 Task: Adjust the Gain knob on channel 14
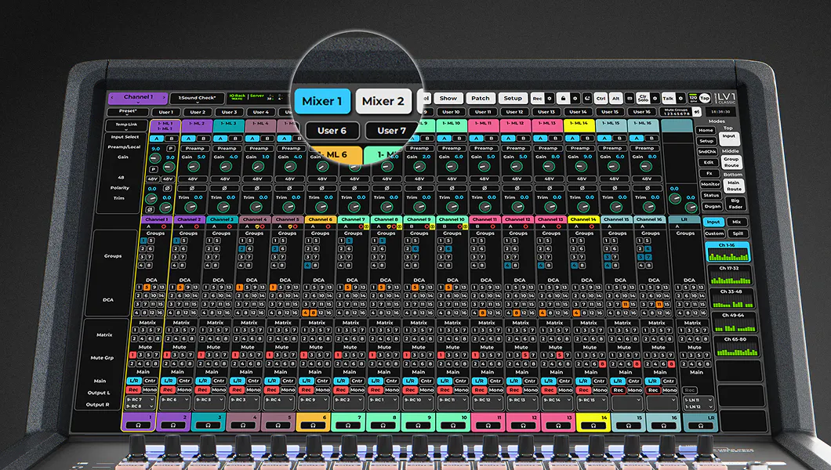pyautogui.click(x=581, y=166)
